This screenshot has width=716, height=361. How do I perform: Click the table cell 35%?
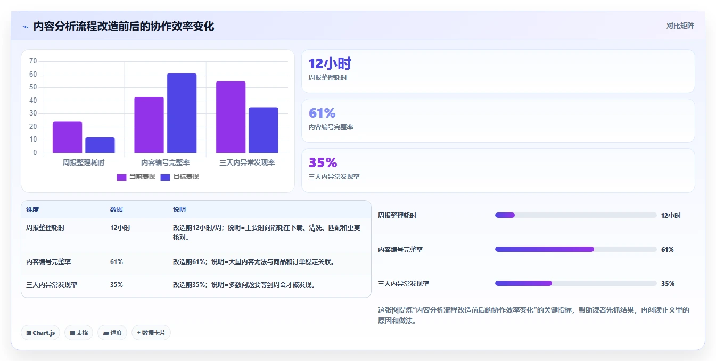coord(117,285)
